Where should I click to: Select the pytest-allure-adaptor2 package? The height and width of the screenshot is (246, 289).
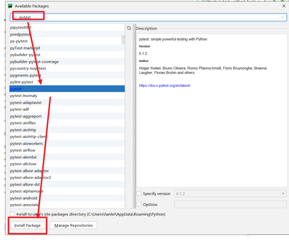(67, 178)
